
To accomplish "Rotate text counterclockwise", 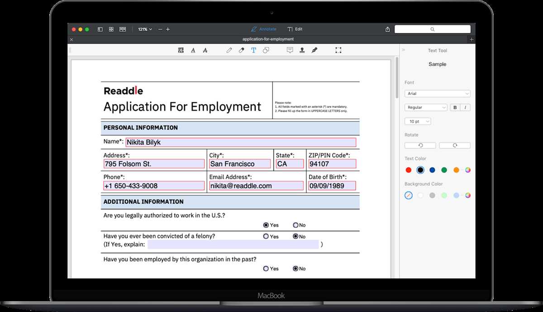I will tap(420, 145).
